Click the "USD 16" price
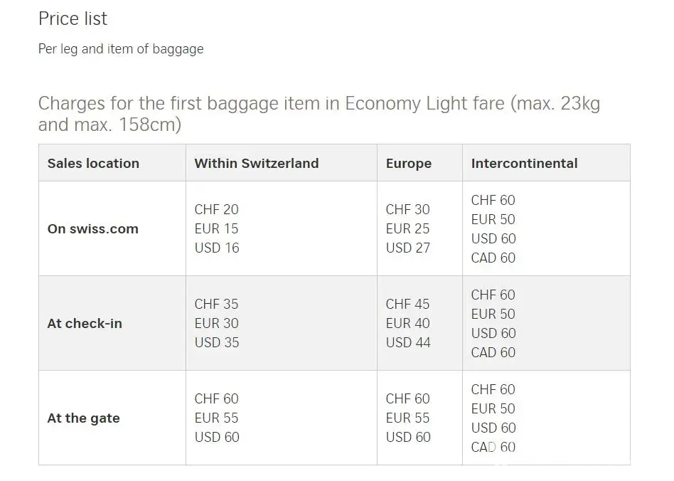The height and width of the screenshot is (481, 674). [217, 248]
